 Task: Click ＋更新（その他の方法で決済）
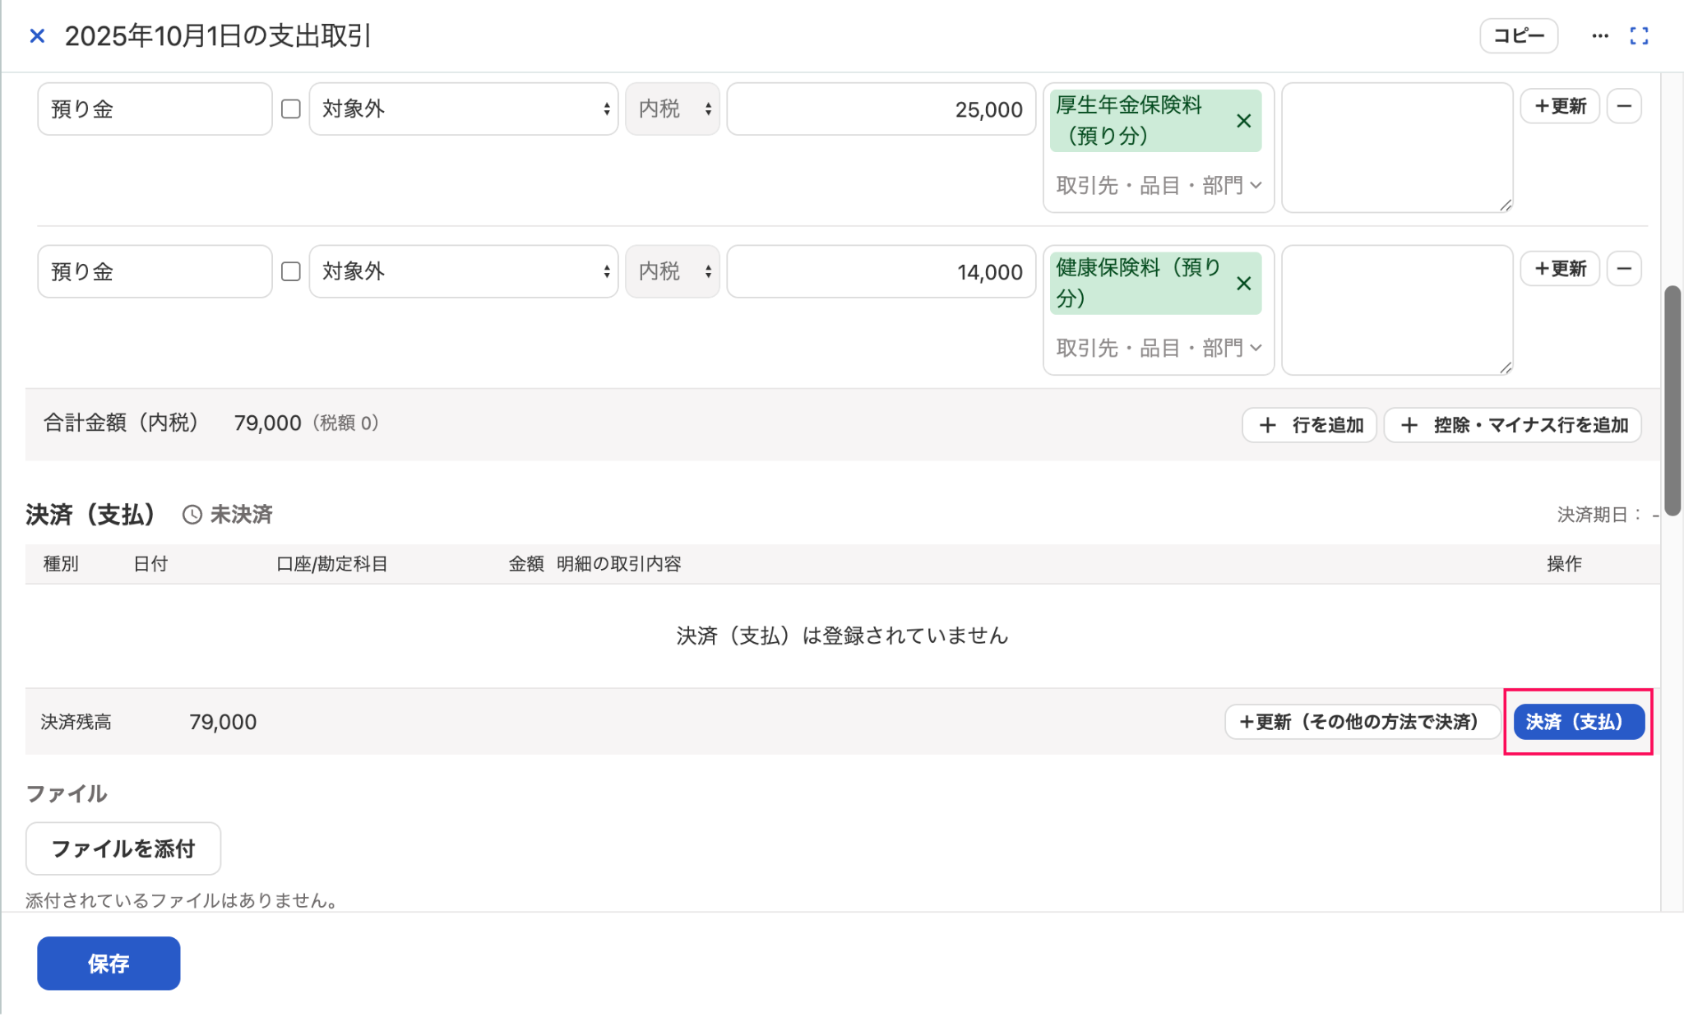[1362, 722]
